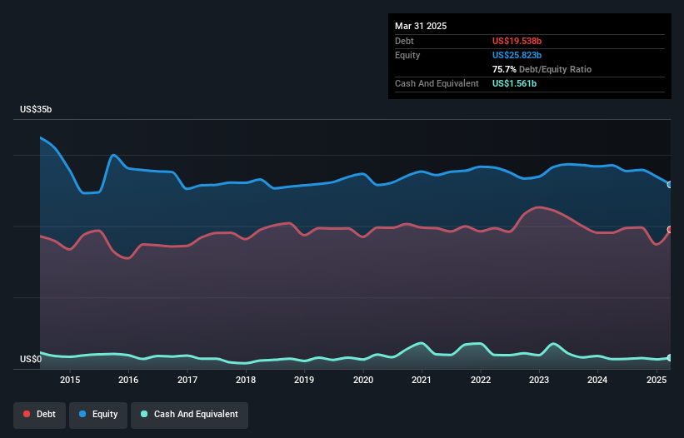
Task: Click the Equity label in tooltip
Action: point(407,55)
